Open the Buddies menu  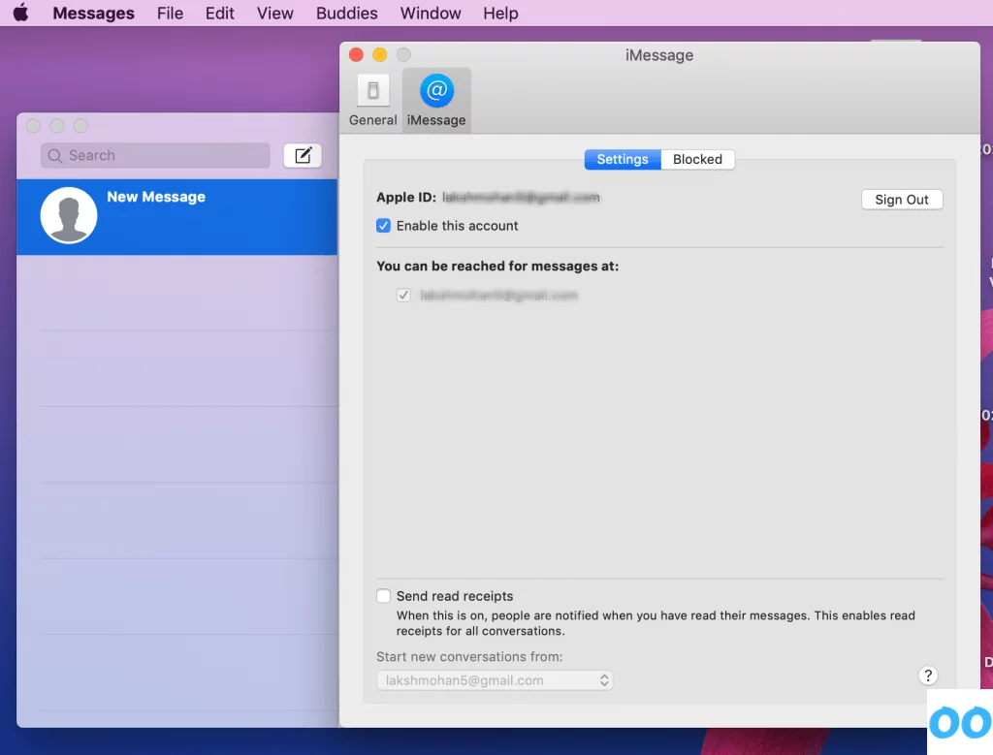click(x=346, y=14)
